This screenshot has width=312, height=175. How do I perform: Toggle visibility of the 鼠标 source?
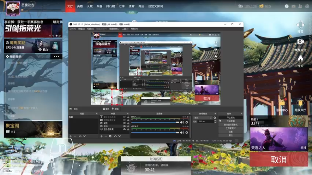[x=124, y=126]
